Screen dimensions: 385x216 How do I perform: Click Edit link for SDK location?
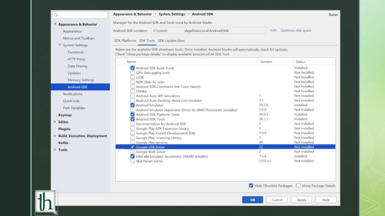273,30
